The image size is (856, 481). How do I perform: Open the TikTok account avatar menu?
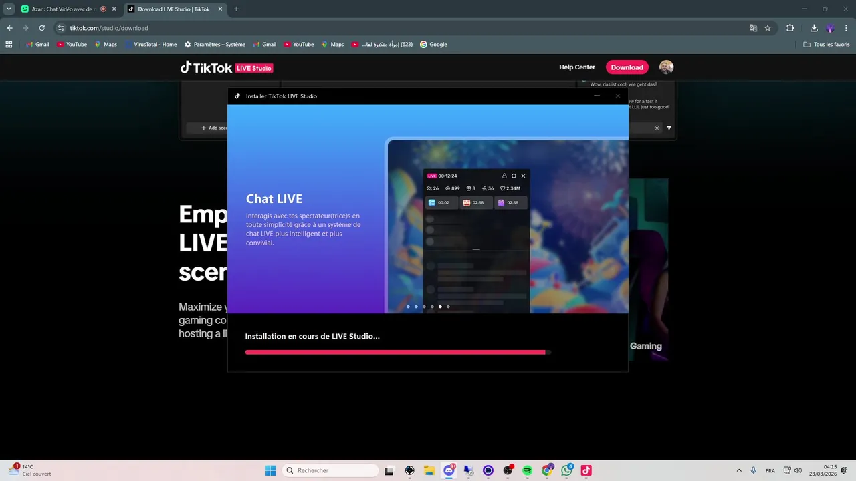click(x=666, y=67)
